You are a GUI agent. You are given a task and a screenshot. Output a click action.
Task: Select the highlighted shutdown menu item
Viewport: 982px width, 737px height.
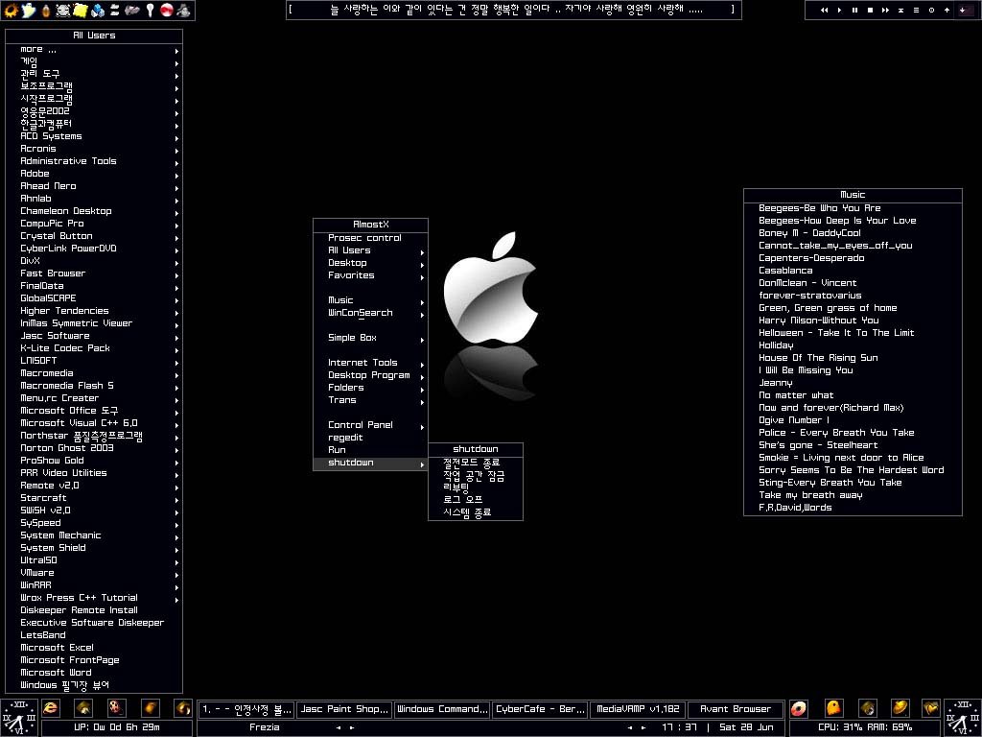370,463
